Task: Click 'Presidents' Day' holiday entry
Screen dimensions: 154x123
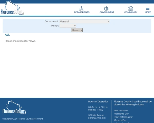Action: coord(121,114)
